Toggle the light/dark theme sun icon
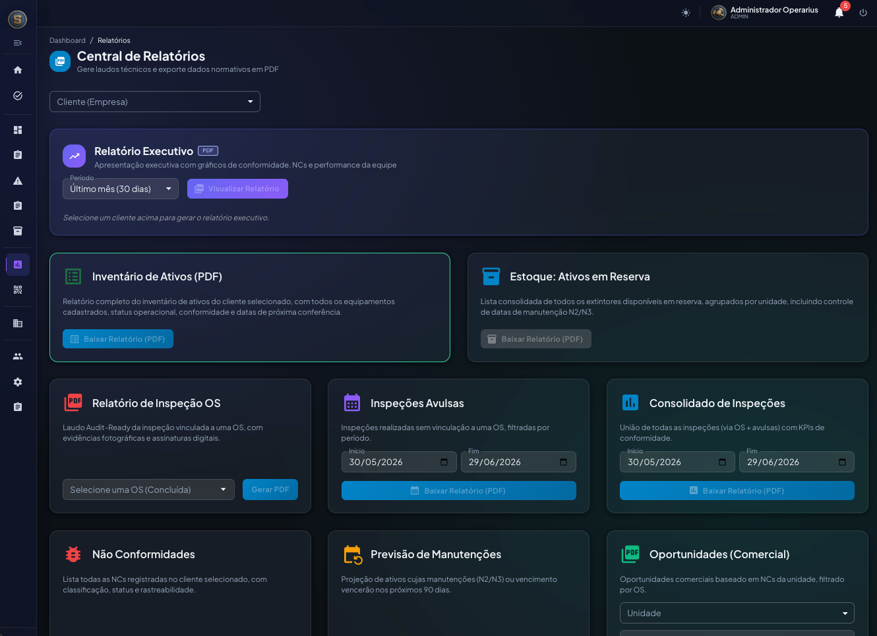Image resolution: width=877 pixels, height=636 pixels. (x=686, y=13)
